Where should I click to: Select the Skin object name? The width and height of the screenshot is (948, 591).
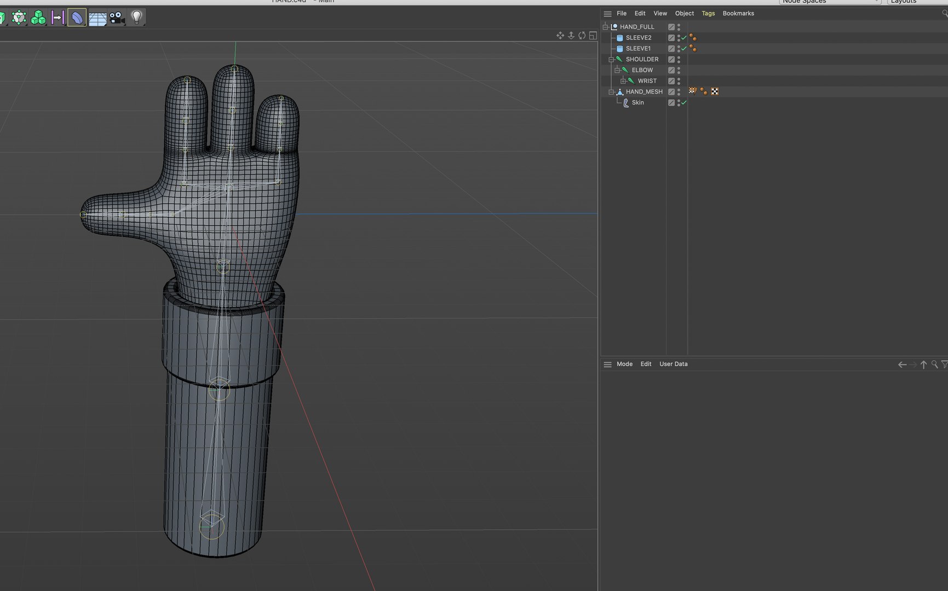click(x=637, y=103)
